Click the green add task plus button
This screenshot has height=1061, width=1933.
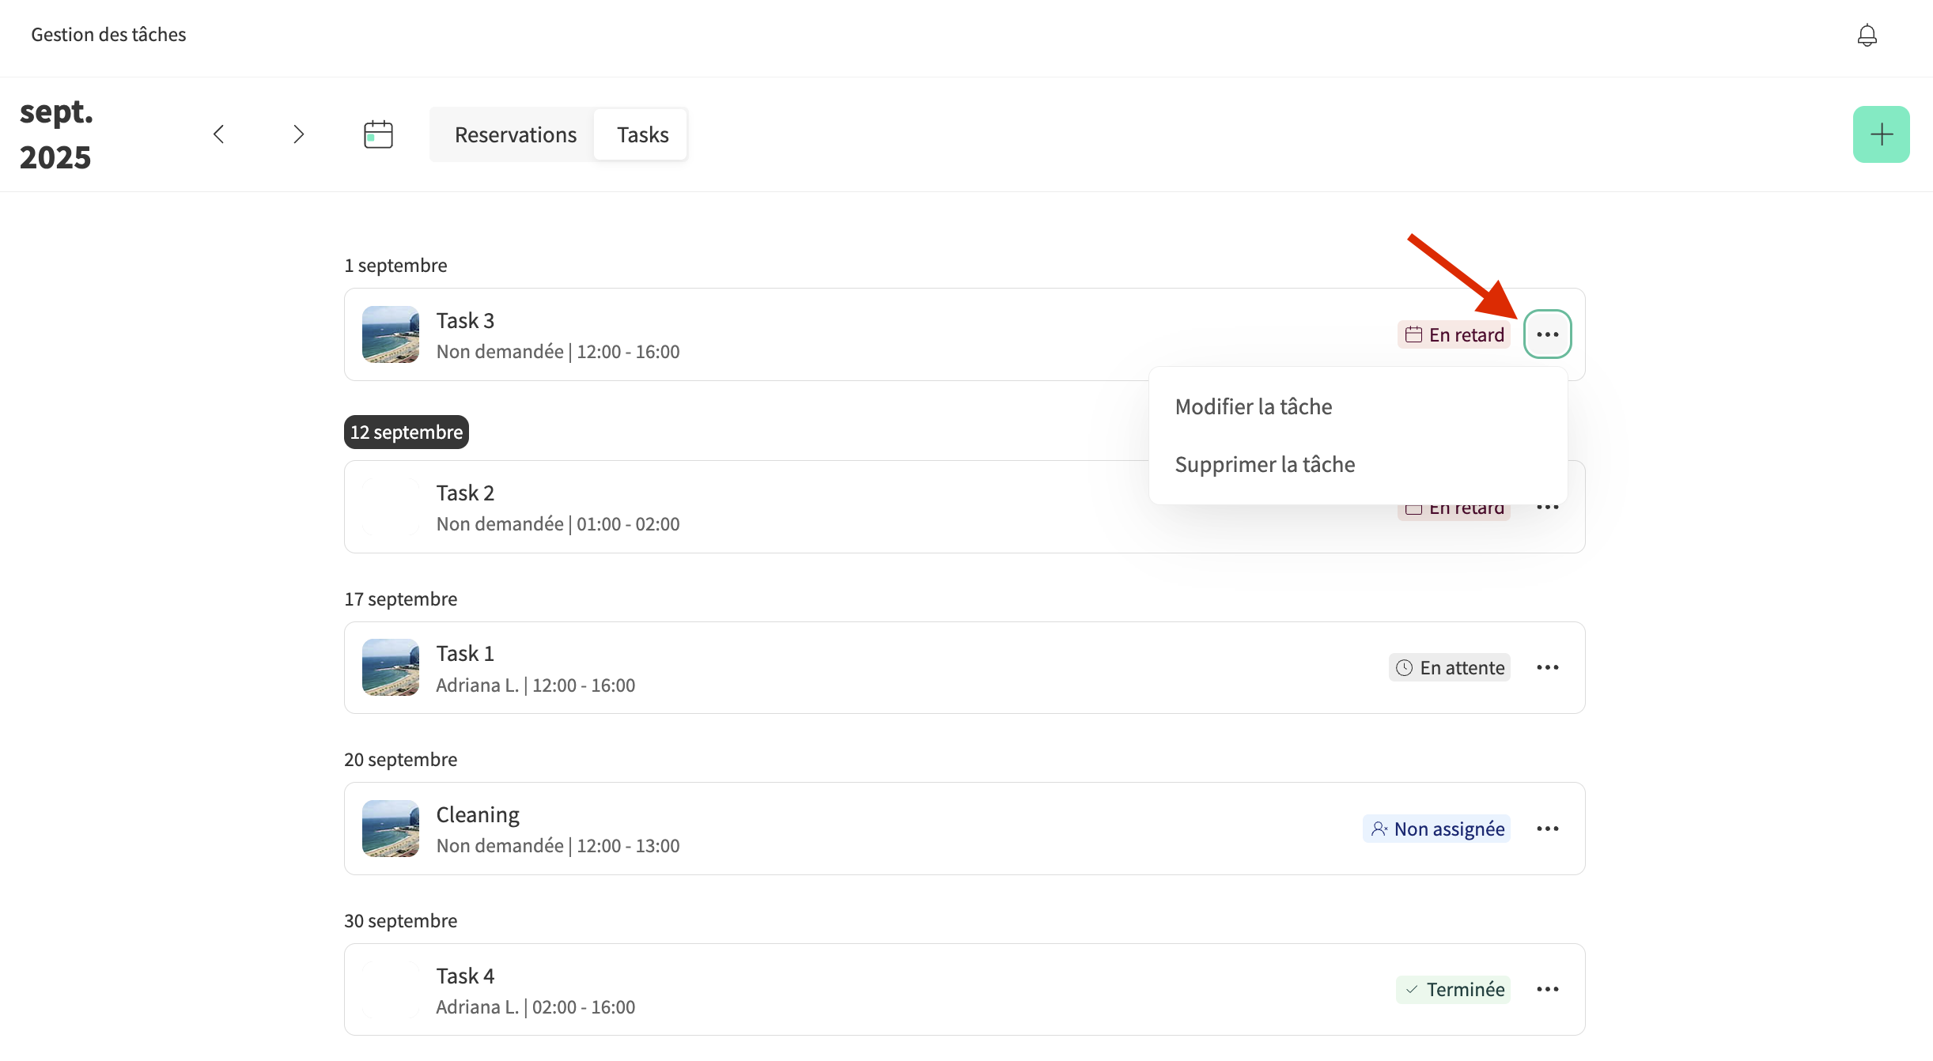(x=1881, y=134)
